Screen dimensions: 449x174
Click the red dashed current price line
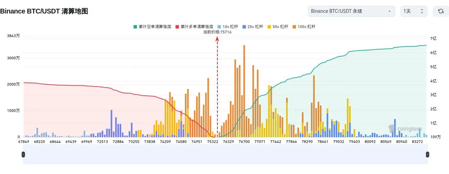(x=217, y=88)
